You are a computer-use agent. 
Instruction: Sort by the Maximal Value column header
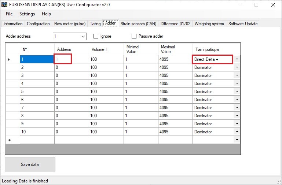(x=175, y=49)
